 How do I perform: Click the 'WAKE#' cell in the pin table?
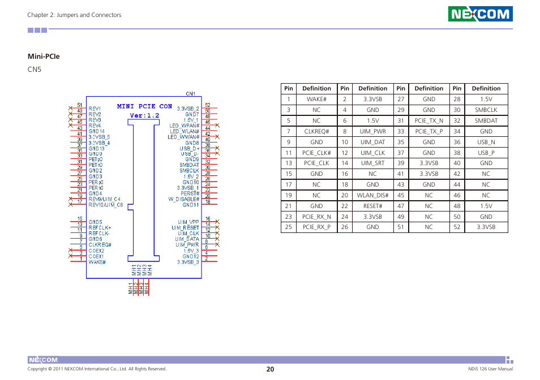(x=316, y=100)
